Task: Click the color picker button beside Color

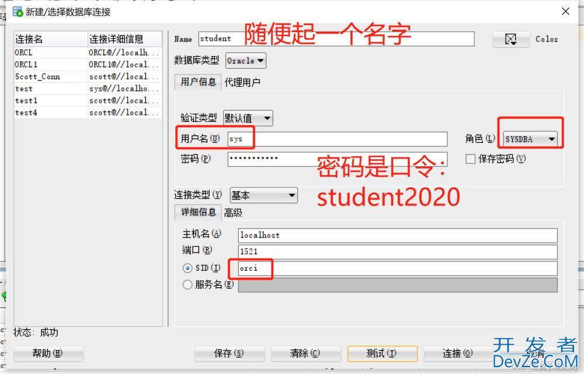Action: [510, 39]
